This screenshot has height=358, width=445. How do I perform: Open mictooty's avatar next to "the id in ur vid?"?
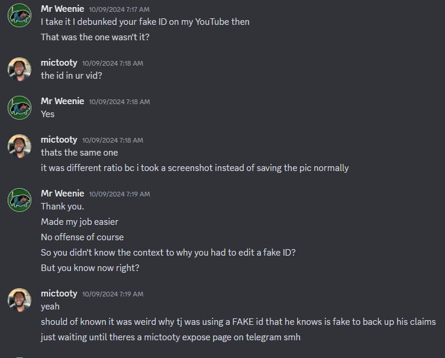(19, 69)
